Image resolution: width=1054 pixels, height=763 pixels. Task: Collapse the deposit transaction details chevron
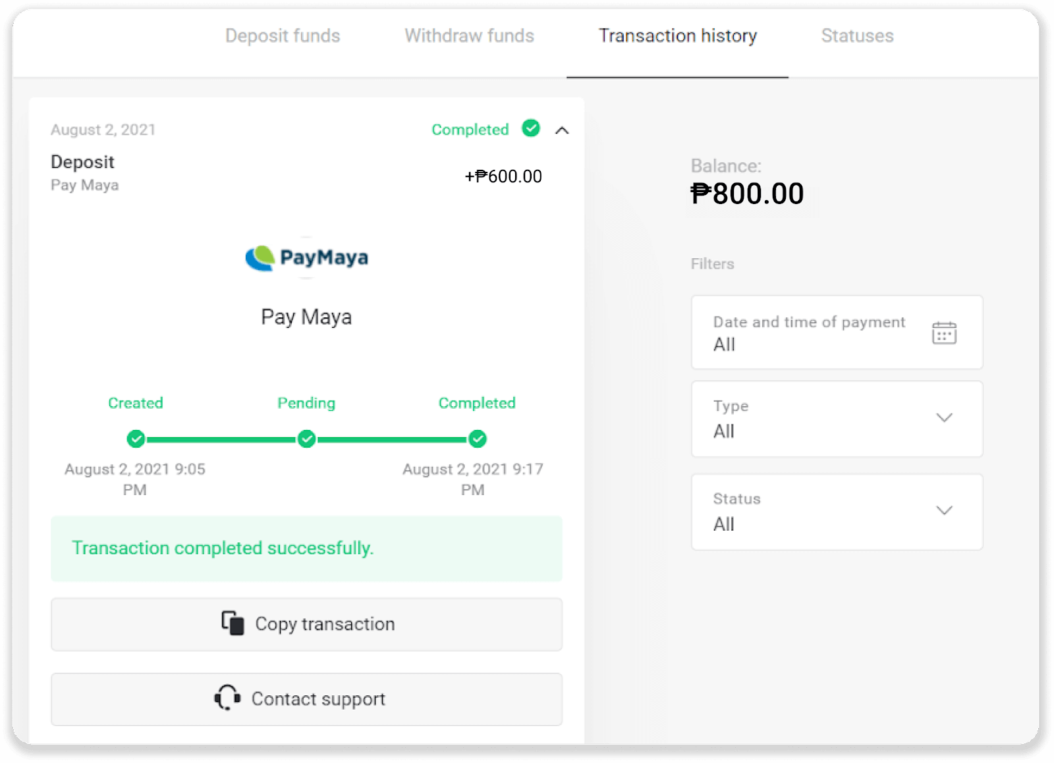562,130
